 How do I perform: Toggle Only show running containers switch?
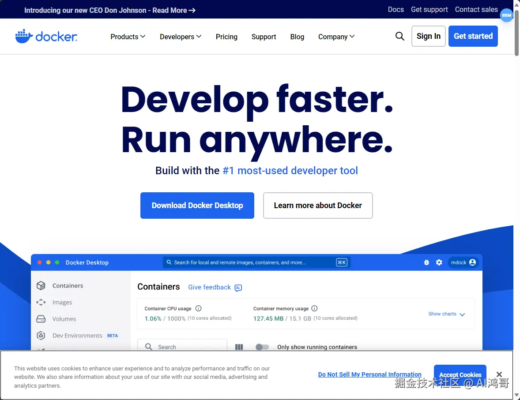point(262,347)
